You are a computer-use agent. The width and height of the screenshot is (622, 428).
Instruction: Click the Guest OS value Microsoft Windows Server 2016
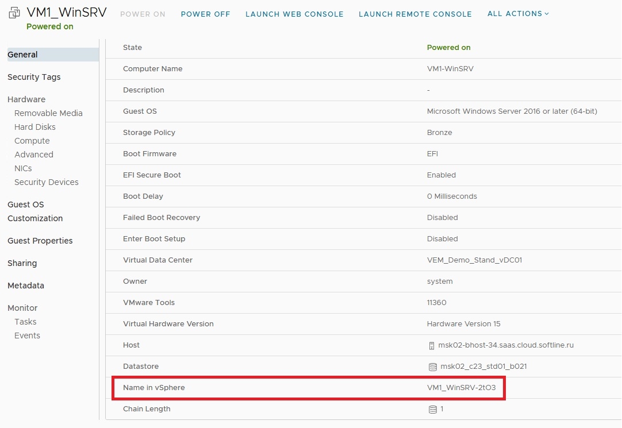[x=512, y=111]
